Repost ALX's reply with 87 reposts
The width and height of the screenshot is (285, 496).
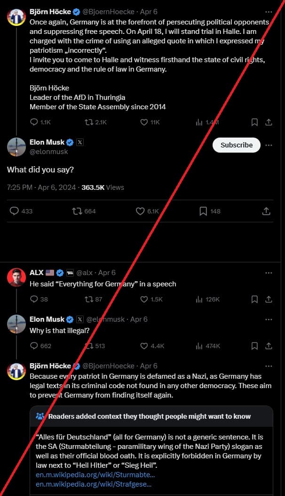(89, 299)
